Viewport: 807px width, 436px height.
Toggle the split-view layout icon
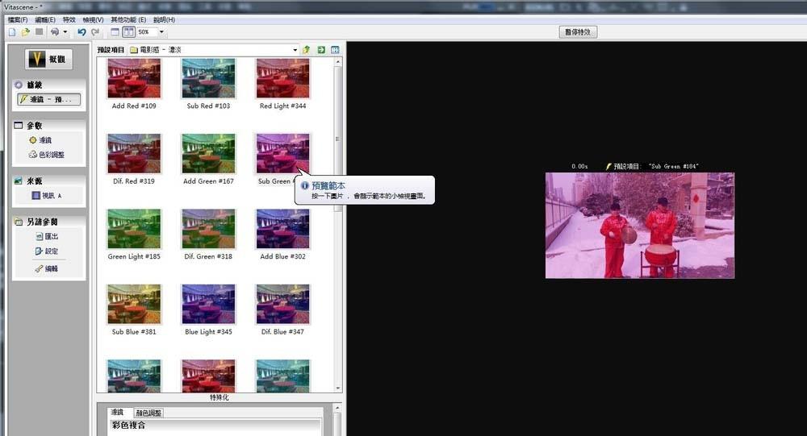[x=128, y=32]
